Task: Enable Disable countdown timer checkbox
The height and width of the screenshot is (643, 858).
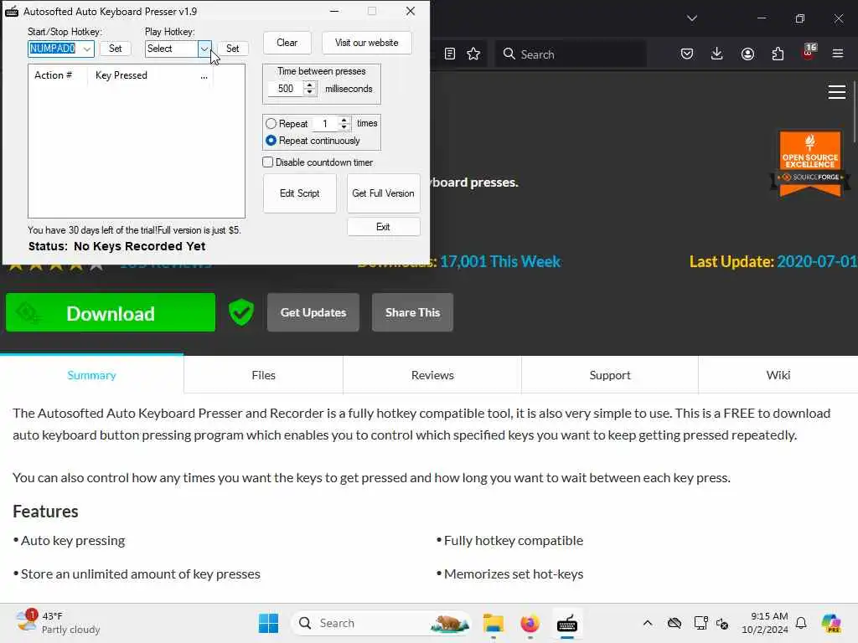Action: point(267,162)
